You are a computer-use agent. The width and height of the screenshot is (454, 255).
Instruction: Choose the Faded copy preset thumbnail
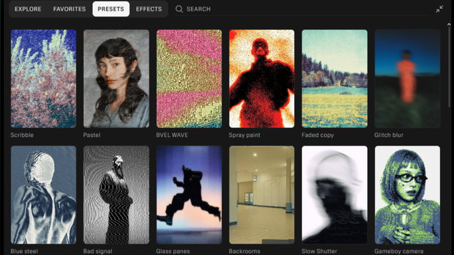[335, 79]
